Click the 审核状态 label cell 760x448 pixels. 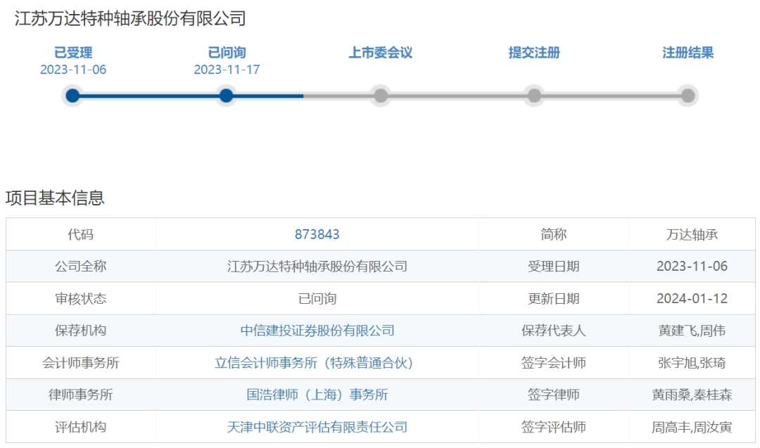tap(80, 298)
